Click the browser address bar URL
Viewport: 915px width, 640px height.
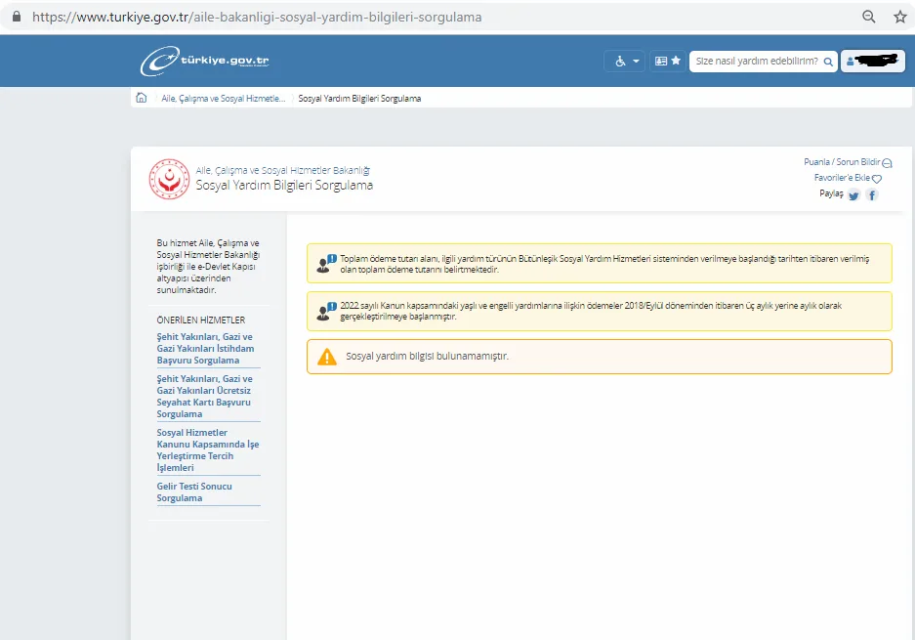257,17
